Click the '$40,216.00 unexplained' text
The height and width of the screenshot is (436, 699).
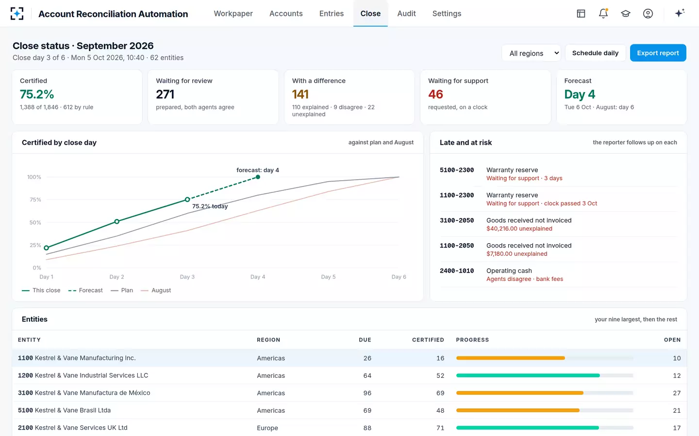[519, 229]
